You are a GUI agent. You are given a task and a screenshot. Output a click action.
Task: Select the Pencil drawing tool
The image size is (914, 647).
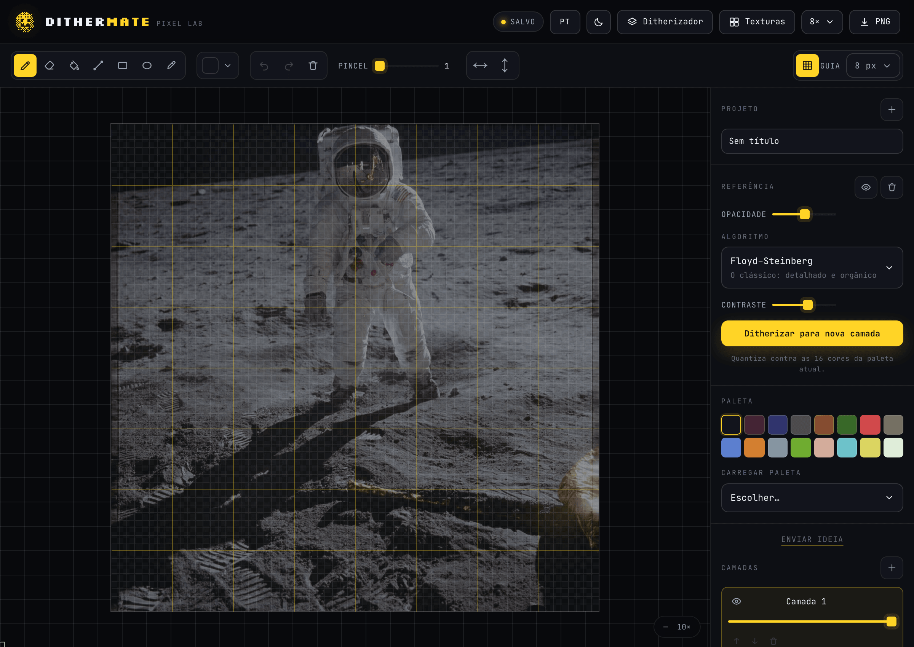pos(25,65)
